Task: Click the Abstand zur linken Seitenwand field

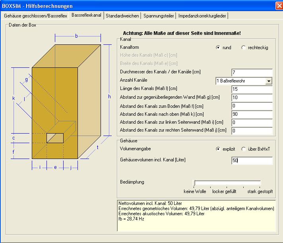Action: 252,122
